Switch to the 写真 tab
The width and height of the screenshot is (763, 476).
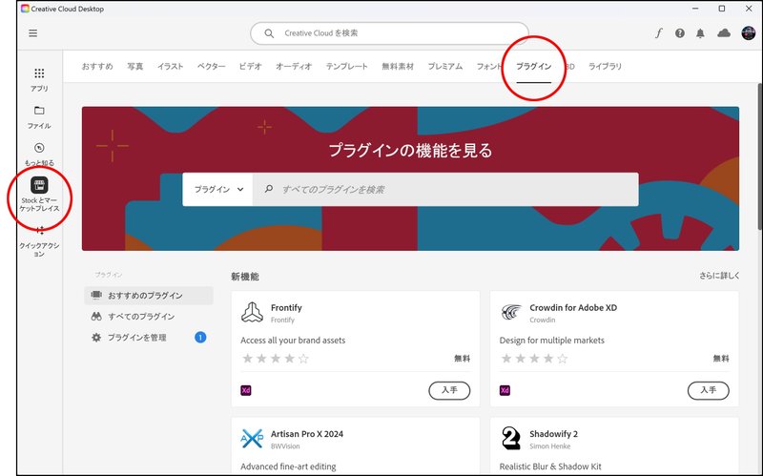[135, 66]
